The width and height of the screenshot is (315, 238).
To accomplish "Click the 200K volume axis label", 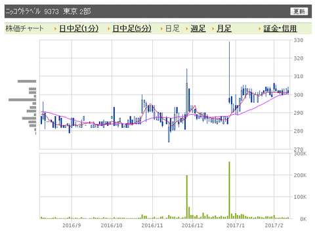I will point(300,175).
